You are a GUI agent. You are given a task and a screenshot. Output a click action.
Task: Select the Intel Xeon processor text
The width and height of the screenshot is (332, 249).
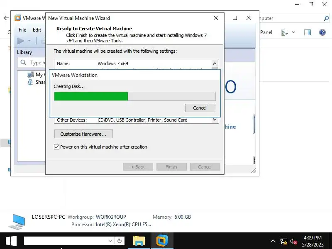[123, 225]
